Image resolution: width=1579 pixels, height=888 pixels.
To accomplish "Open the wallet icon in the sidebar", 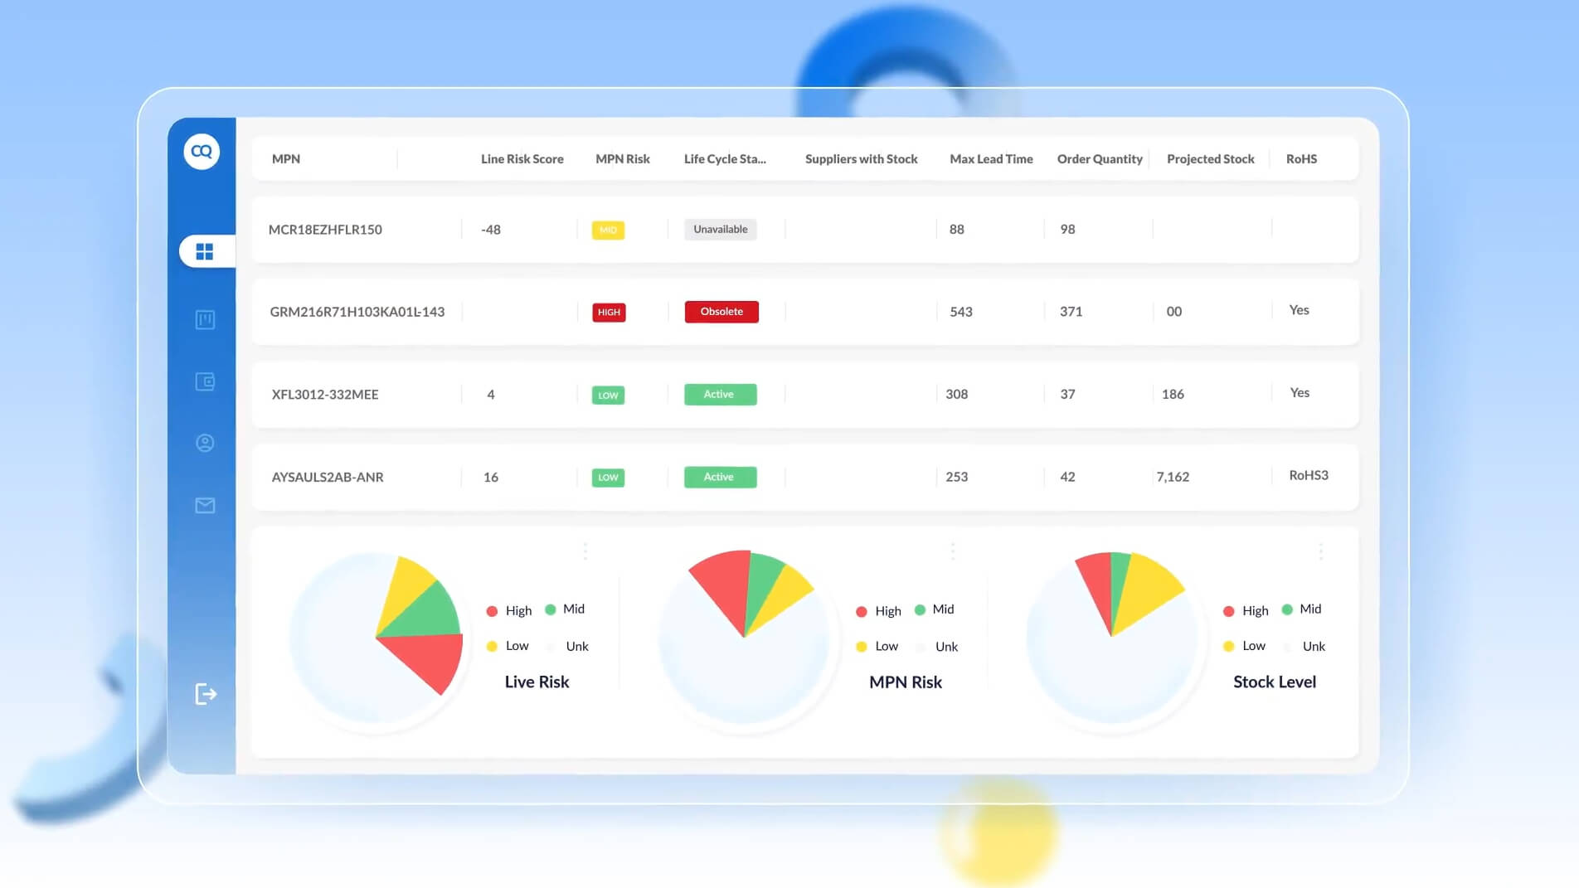I will click(205, 381).
